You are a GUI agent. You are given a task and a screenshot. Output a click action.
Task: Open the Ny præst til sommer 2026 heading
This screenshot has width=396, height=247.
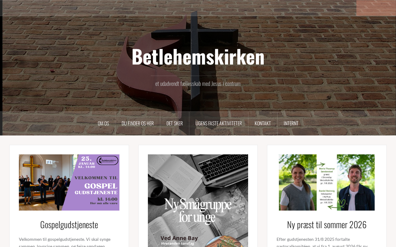point(327,224)
